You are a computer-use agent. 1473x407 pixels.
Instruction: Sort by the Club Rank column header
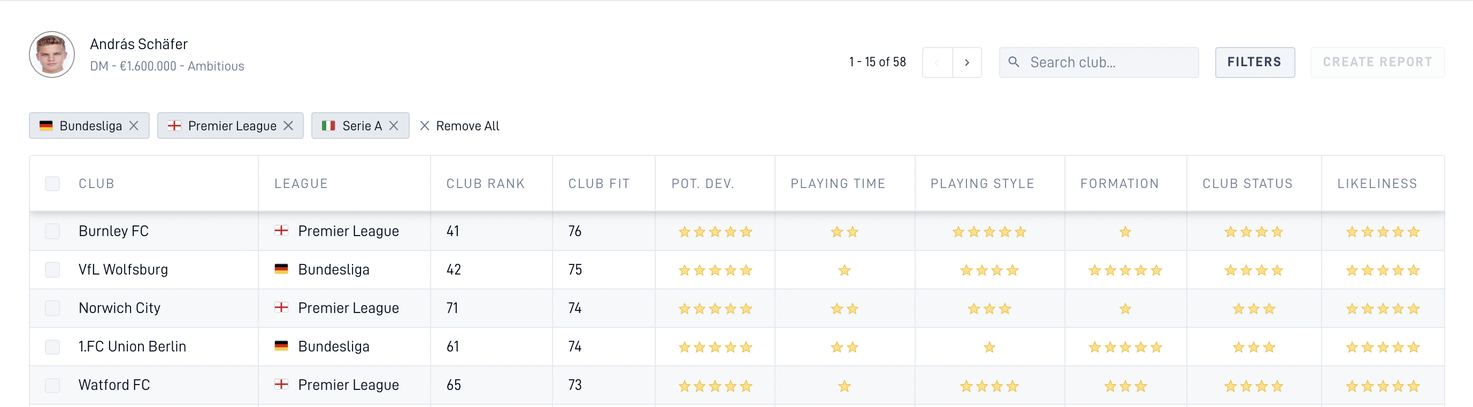click(x=486, y=183)
